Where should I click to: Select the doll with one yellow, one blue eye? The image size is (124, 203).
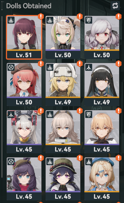tap(63, 132)
